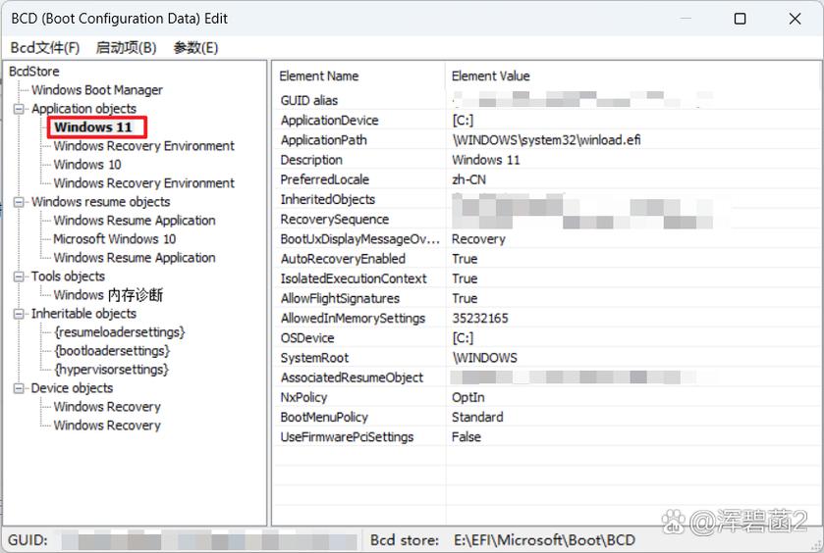Open the 启动项(B) menu
824x553 pixels.
126,48
